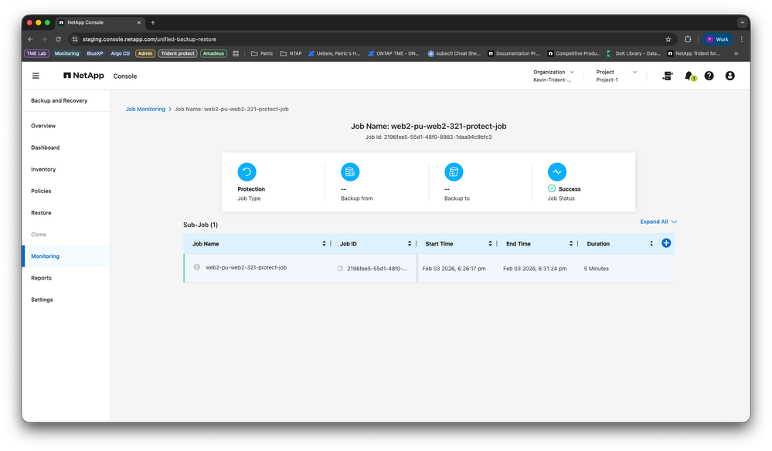Open Settings in sidebar
The width and height of the screenshot is (772, 451).
point(42,300)
